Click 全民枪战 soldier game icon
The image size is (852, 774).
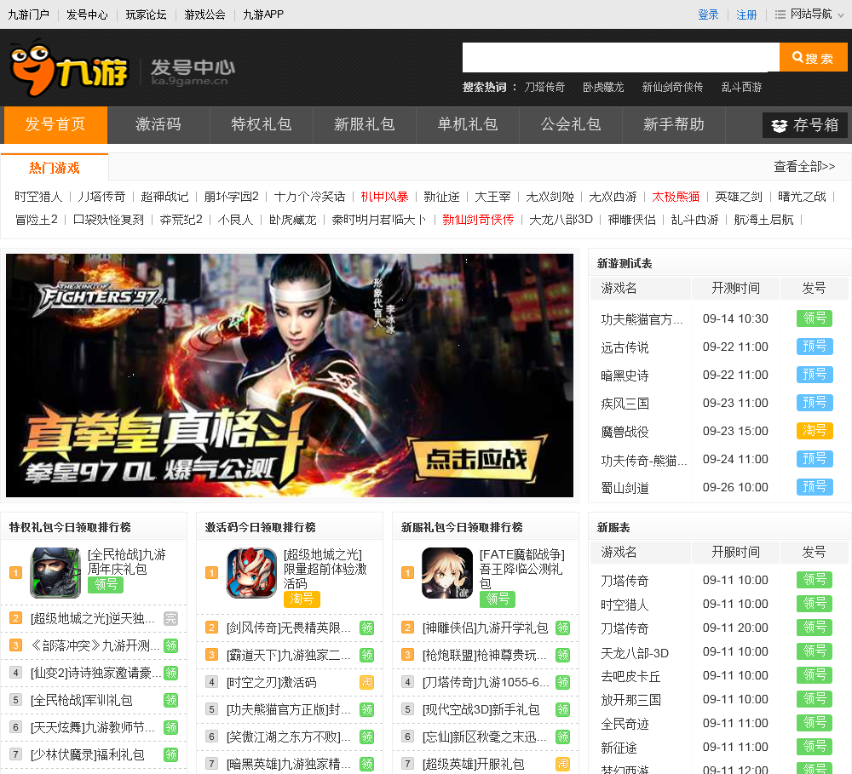point(55,572)
